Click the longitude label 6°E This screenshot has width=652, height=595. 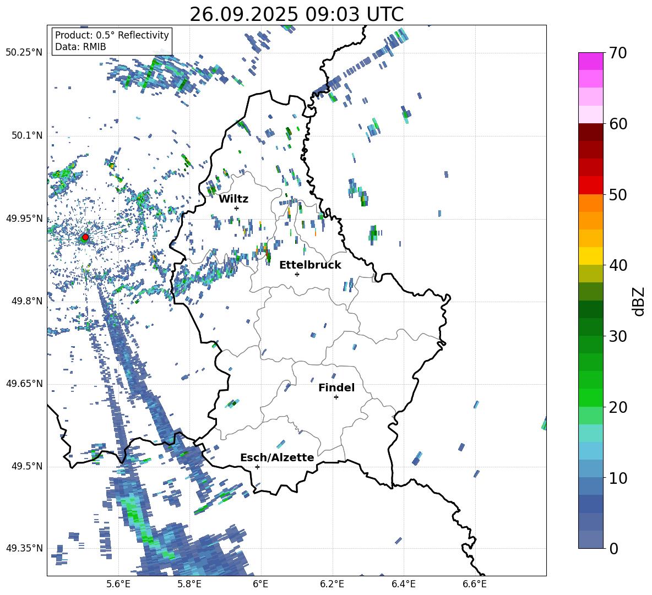[260, 585]
